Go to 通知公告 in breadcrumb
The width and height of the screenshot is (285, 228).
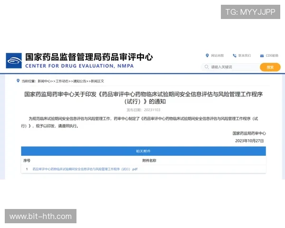[80, 81]
